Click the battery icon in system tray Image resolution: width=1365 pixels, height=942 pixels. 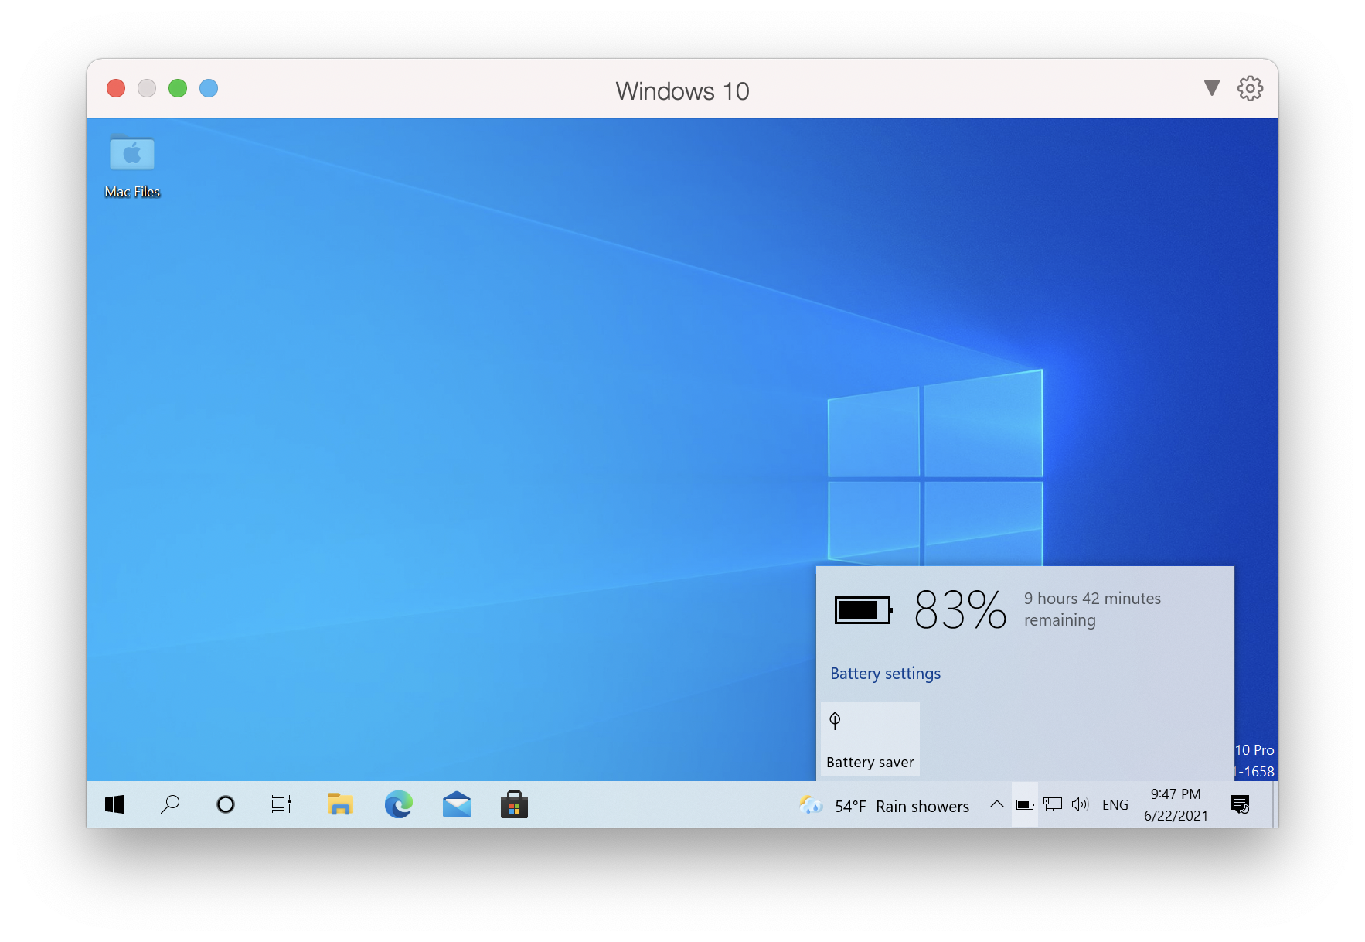[x=1025, y=805]
